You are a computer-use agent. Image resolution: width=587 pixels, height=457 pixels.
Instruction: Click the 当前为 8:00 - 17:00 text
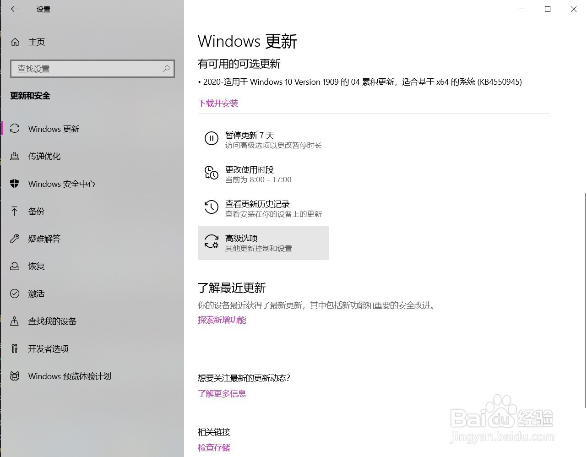coord(258,180)
